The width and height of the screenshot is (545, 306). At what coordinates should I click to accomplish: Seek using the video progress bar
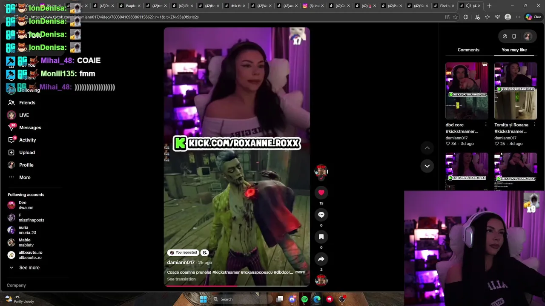[x=237, y=286]
